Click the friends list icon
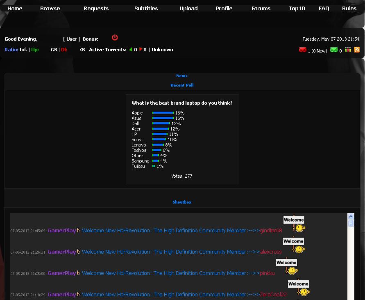The width and height of the screenshot is (365, 300). tap(348, 50)
